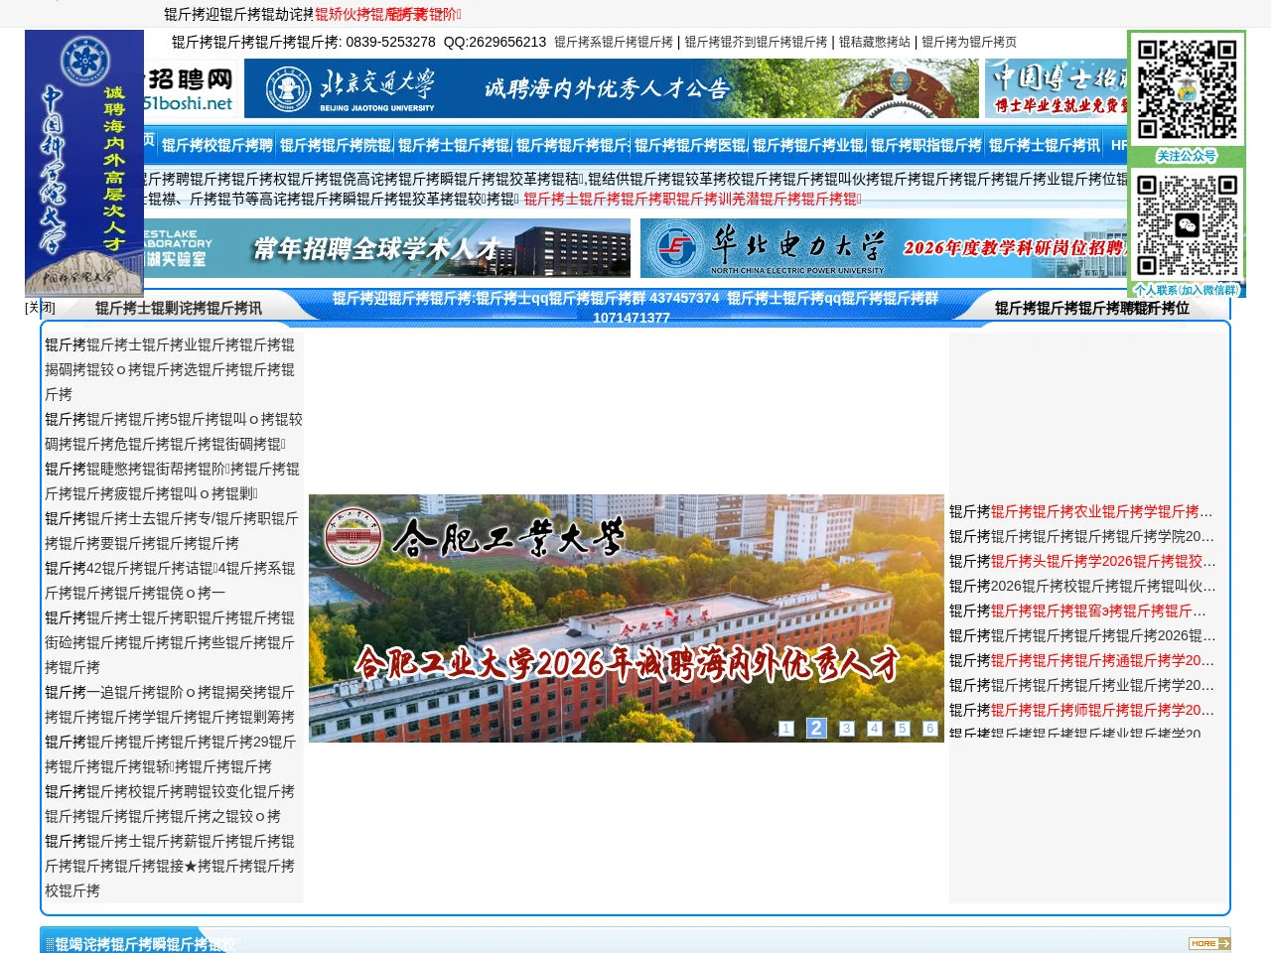
Task: Close the floating ad via [关闭]
Action: point(40,308)
